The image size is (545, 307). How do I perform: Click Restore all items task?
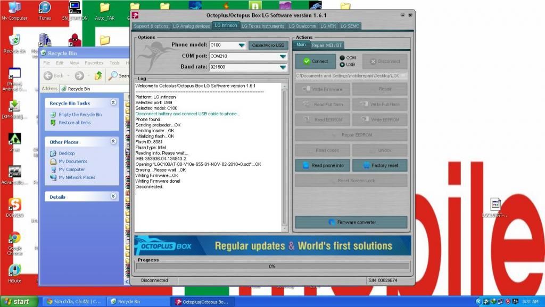tap(71, 123)
